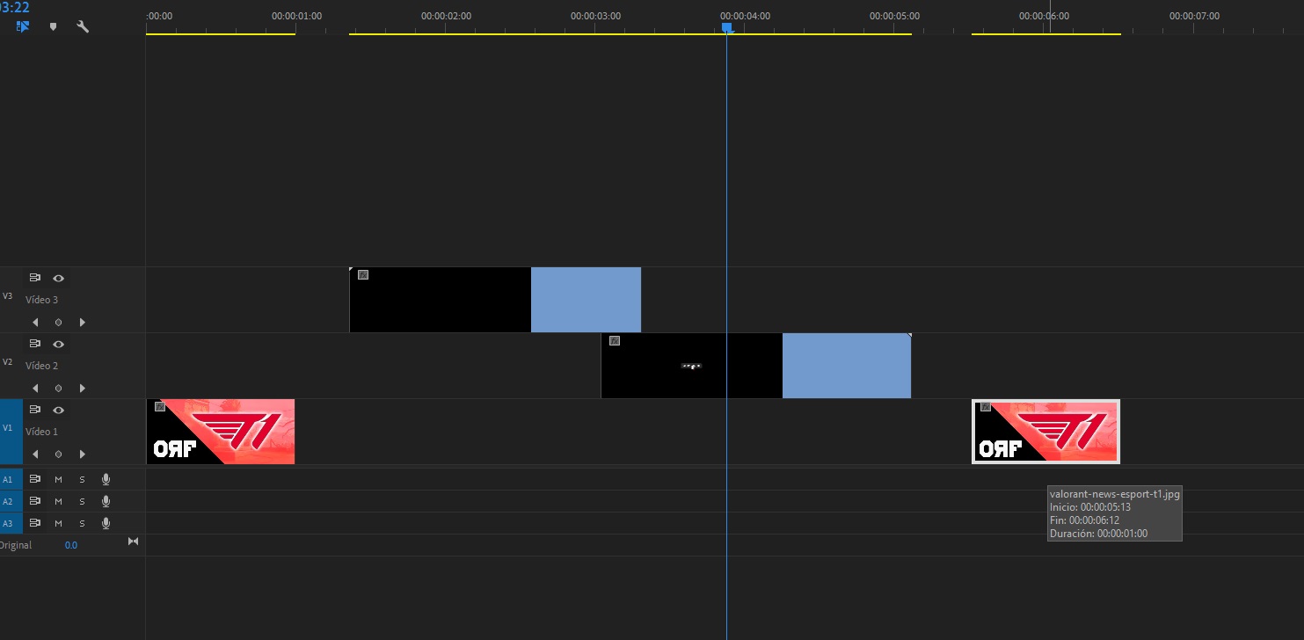The image size is (1304, 640).
Task: Select the T1 image clip near 00:00:06:00
Action: click(x=1045, y=431)
